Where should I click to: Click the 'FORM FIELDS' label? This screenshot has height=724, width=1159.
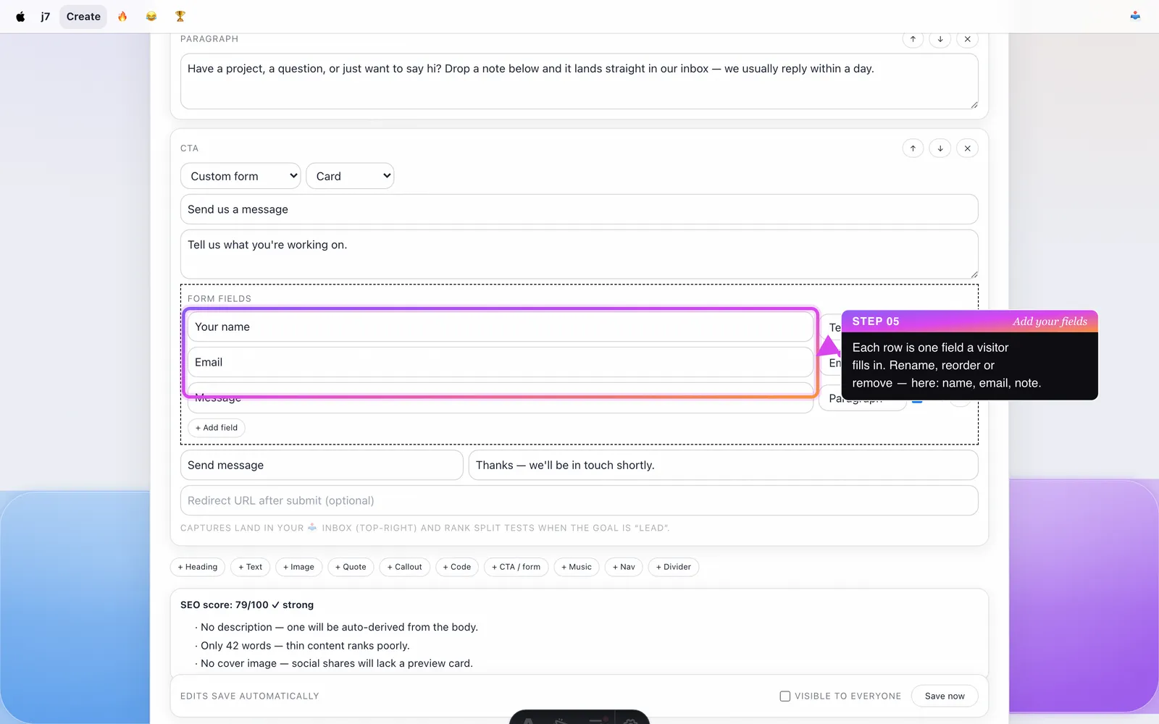[x=219, y=298]
